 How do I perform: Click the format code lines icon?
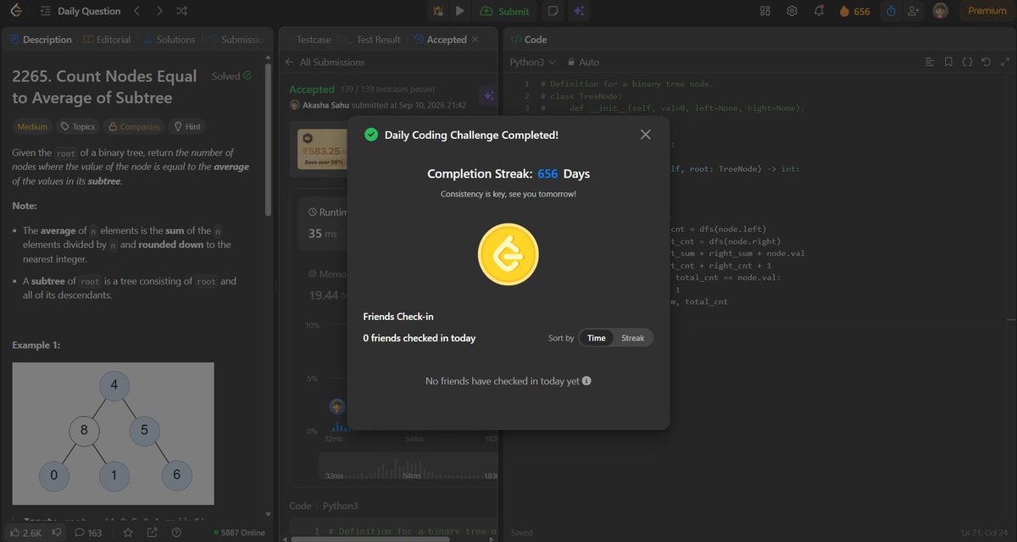[x=930, y=62]
